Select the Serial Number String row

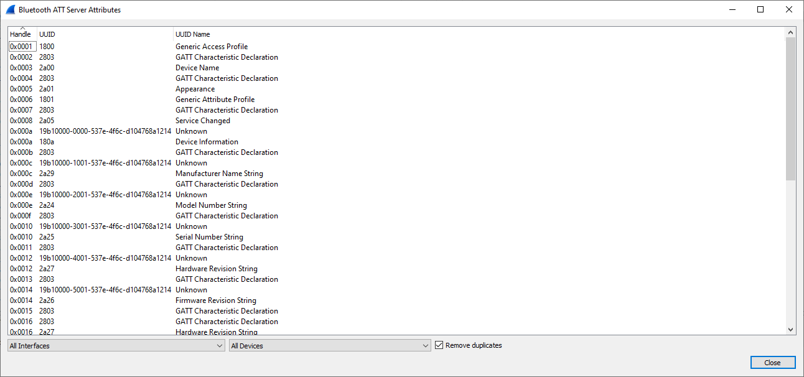(x=397, y=237)
